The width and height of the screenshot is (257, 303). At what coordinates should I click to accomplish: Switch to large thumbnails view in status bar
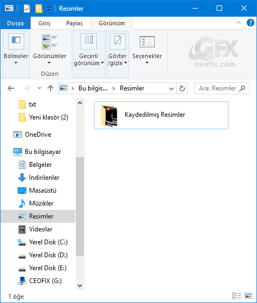click(248, 295)
